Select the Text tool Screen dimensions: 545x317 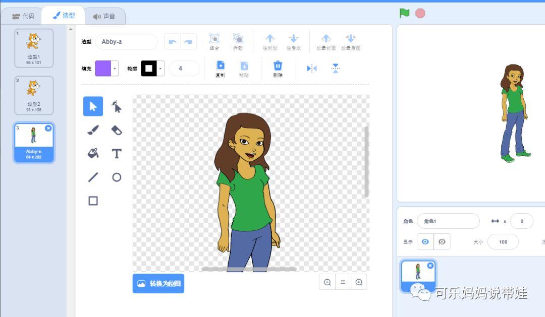click(117, 154)
